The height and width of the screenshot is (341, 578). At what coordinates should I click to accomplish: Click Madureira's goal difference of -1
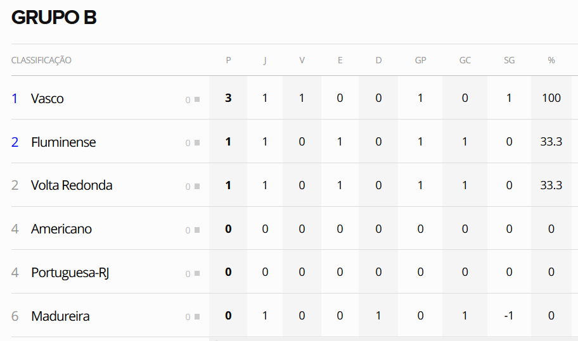click(508, 316)
